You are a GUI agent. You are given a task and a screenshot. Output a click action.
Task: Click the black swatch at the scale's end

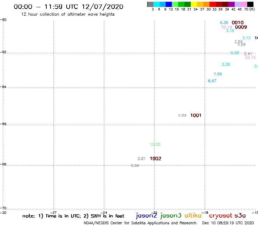coord(250,4)
